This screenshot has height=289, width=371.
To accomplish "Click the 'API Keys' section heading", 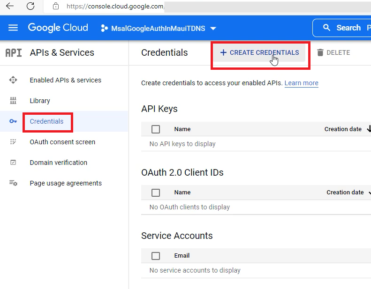I will (x=159, y=109).
